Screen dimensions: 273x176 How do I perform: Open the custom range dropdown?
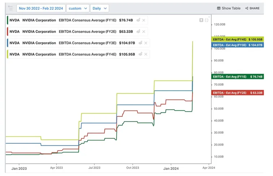[78, 8]
